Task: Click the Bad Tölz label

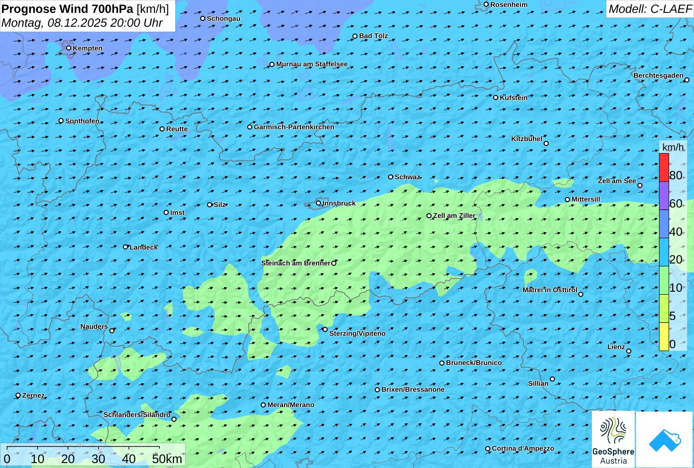Action: pos(374,36)
